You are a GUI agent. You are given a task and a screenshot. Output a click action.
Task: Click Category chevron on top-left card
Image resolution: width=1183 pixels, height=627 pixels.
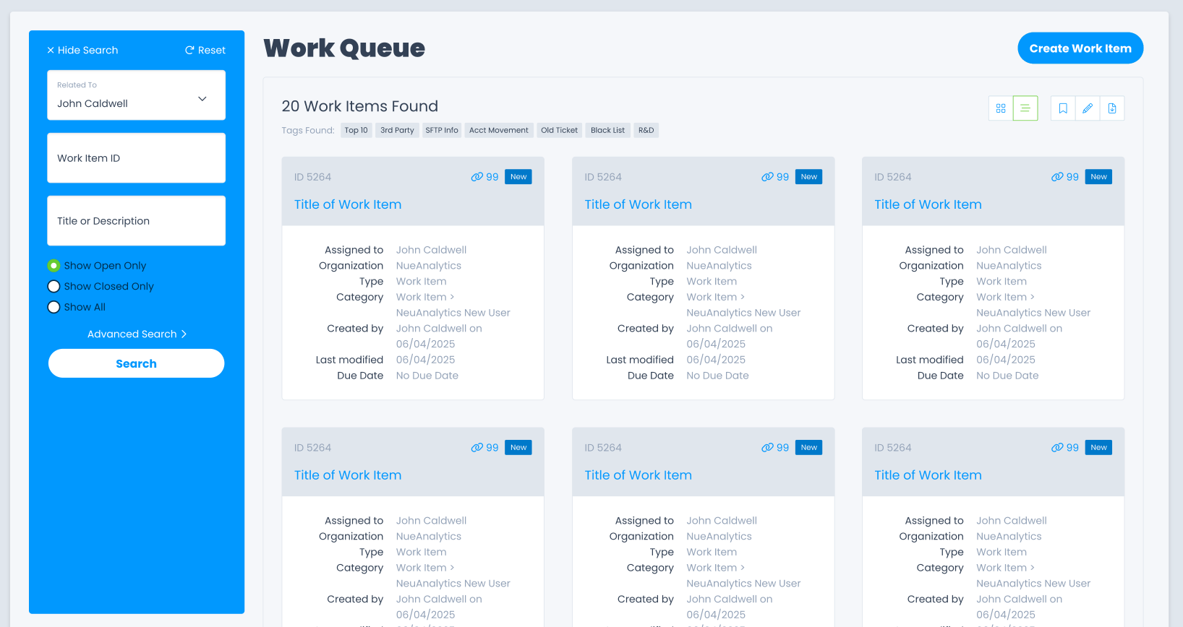[453, 297]
